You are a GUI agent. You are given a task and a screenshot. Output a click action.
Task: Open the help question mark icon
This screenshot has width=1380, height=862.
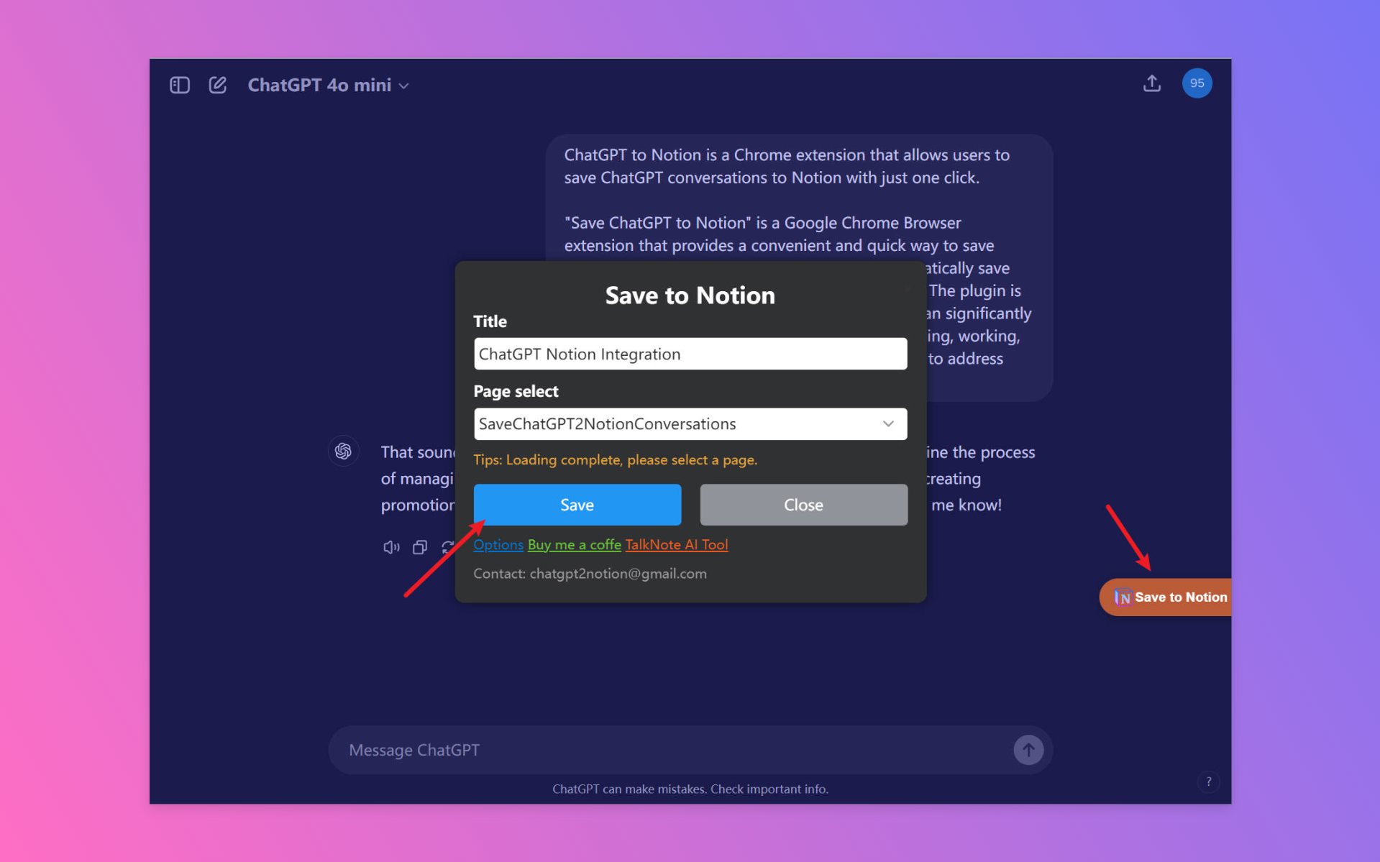coord(1208,781)
